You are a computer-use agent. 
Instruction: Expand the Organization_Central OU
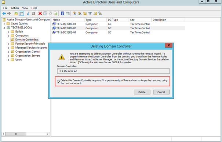8,52
